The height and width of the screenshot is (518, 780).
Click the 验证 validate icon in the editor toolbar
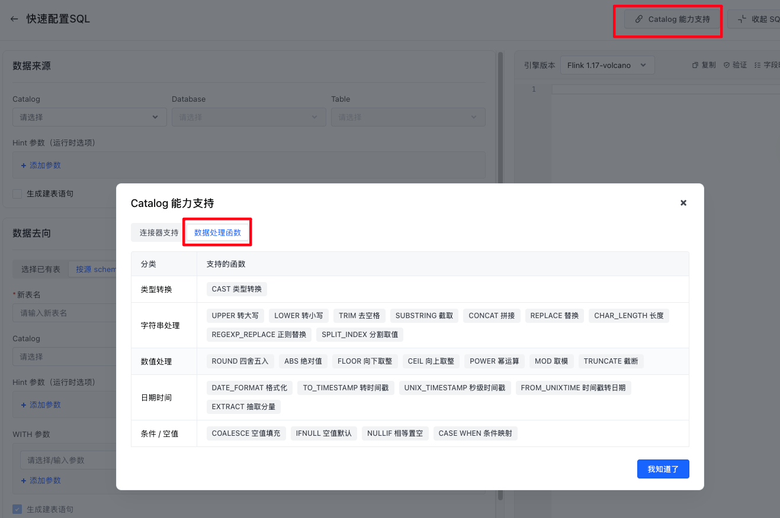point(727,65)
